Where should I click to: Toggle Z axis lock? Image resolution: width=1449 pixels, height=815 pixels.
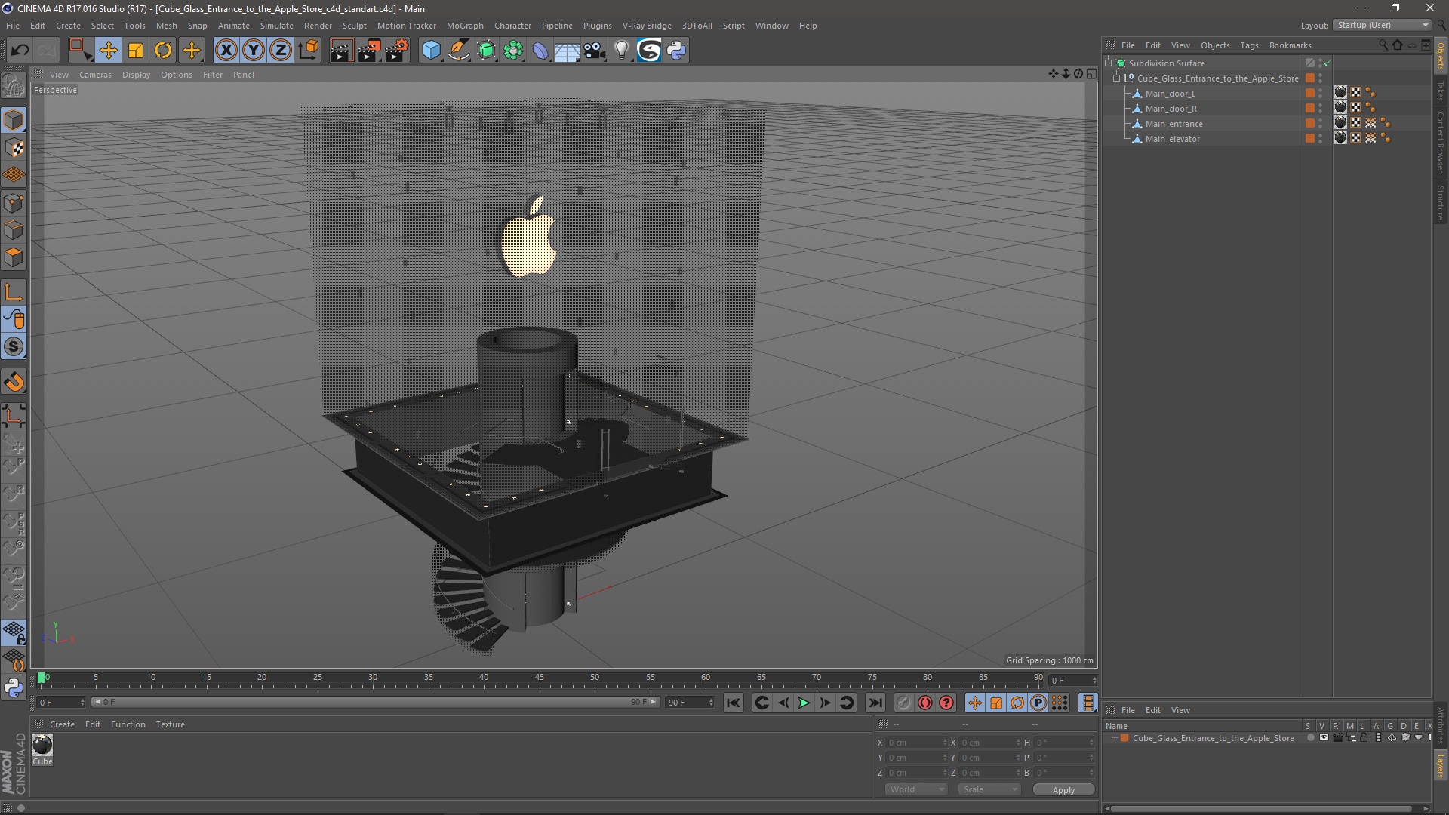pos(281,50)
